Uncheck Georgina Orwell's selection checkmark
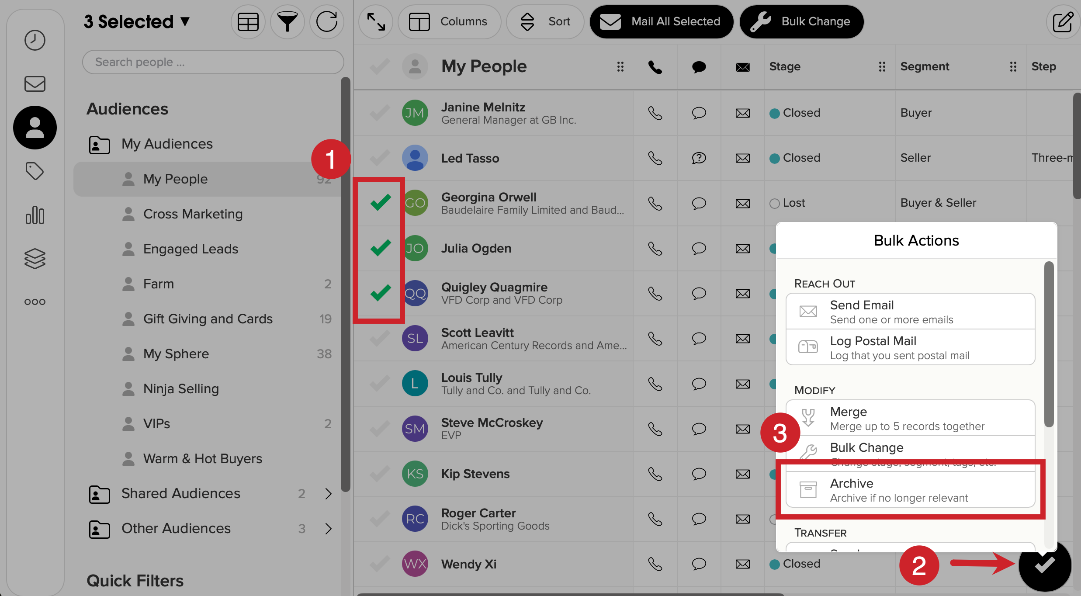The height and width of the screenshot is (596, 1081). point(380,203)
